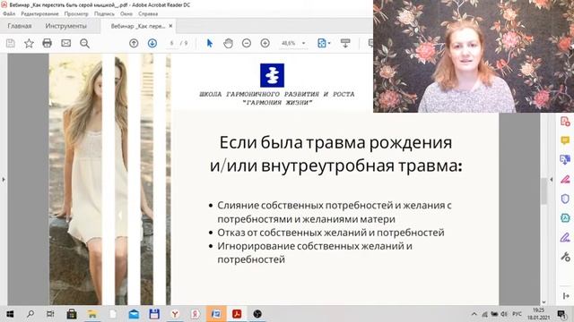Viewport: 574px width, 322px height.
Task: Show hidden system tray icons
Action: coord(474,314)
